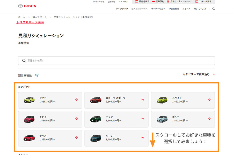The image size is (233, 155).
Task: Open the トヨタカローラ南海 dealer link
Action: pyautogui.click(x=30, y=22)
